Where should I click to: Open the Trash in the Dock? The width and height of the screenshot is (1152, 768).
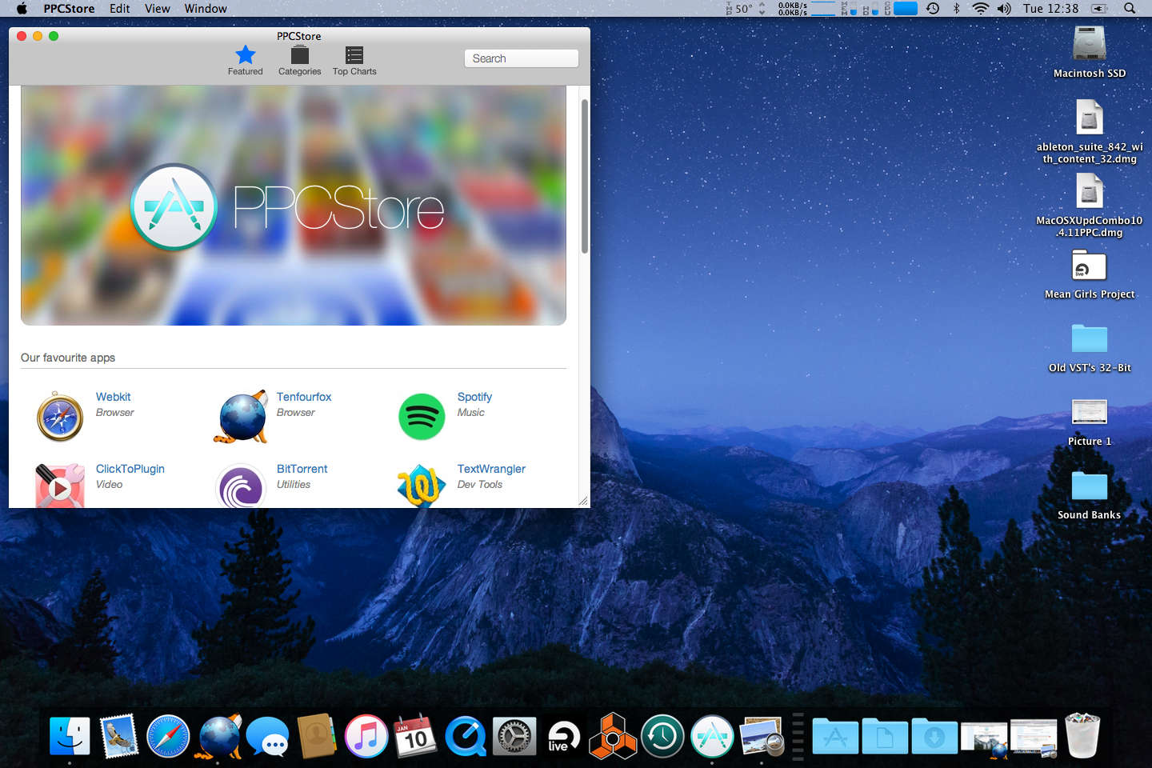[1082, 737]
